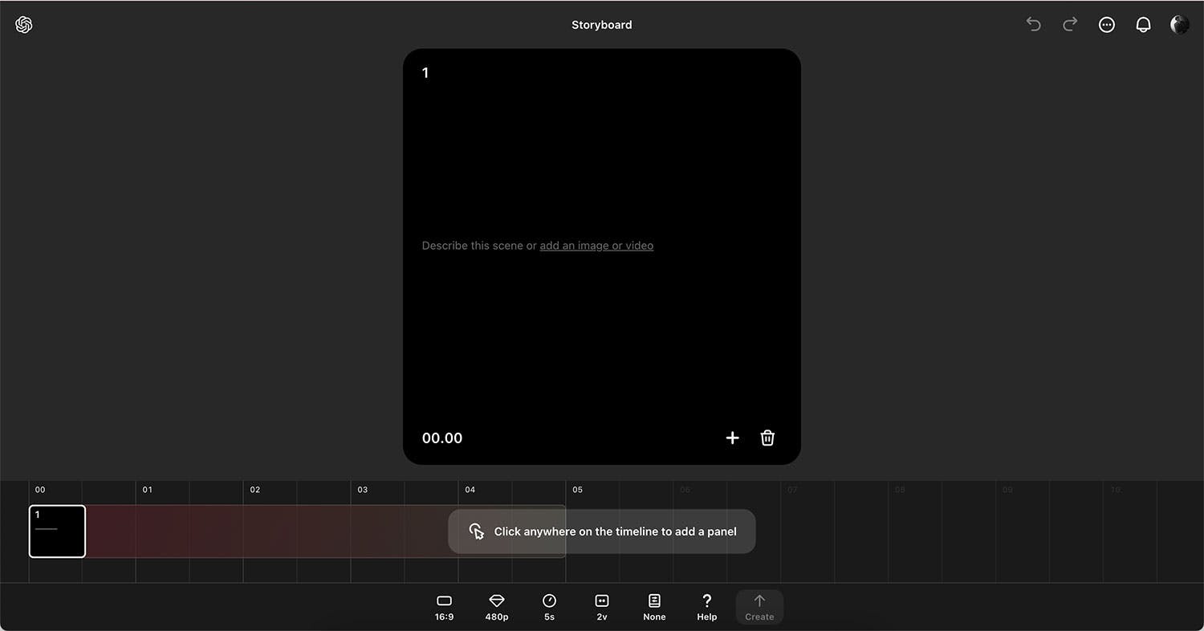Open the 2v variations selector

601,606
